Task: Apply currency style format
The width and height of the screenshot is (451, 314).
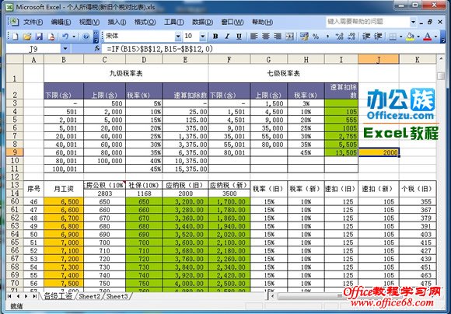Action: 304,37
